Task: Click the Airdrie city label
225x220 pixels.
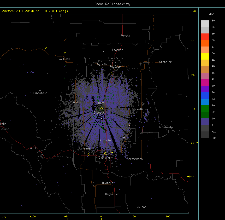Action: pyautogui.click(x=105, y=140)
